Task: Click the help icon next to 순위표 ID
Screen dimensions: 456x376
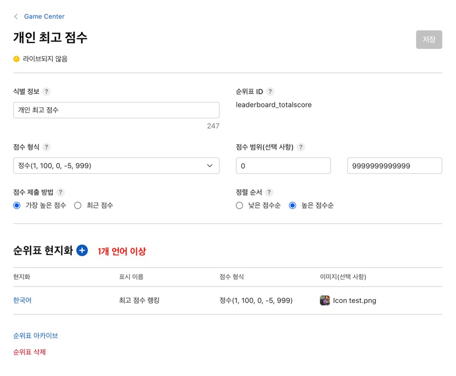Action: pyautogui.click(x=270, y=92)
